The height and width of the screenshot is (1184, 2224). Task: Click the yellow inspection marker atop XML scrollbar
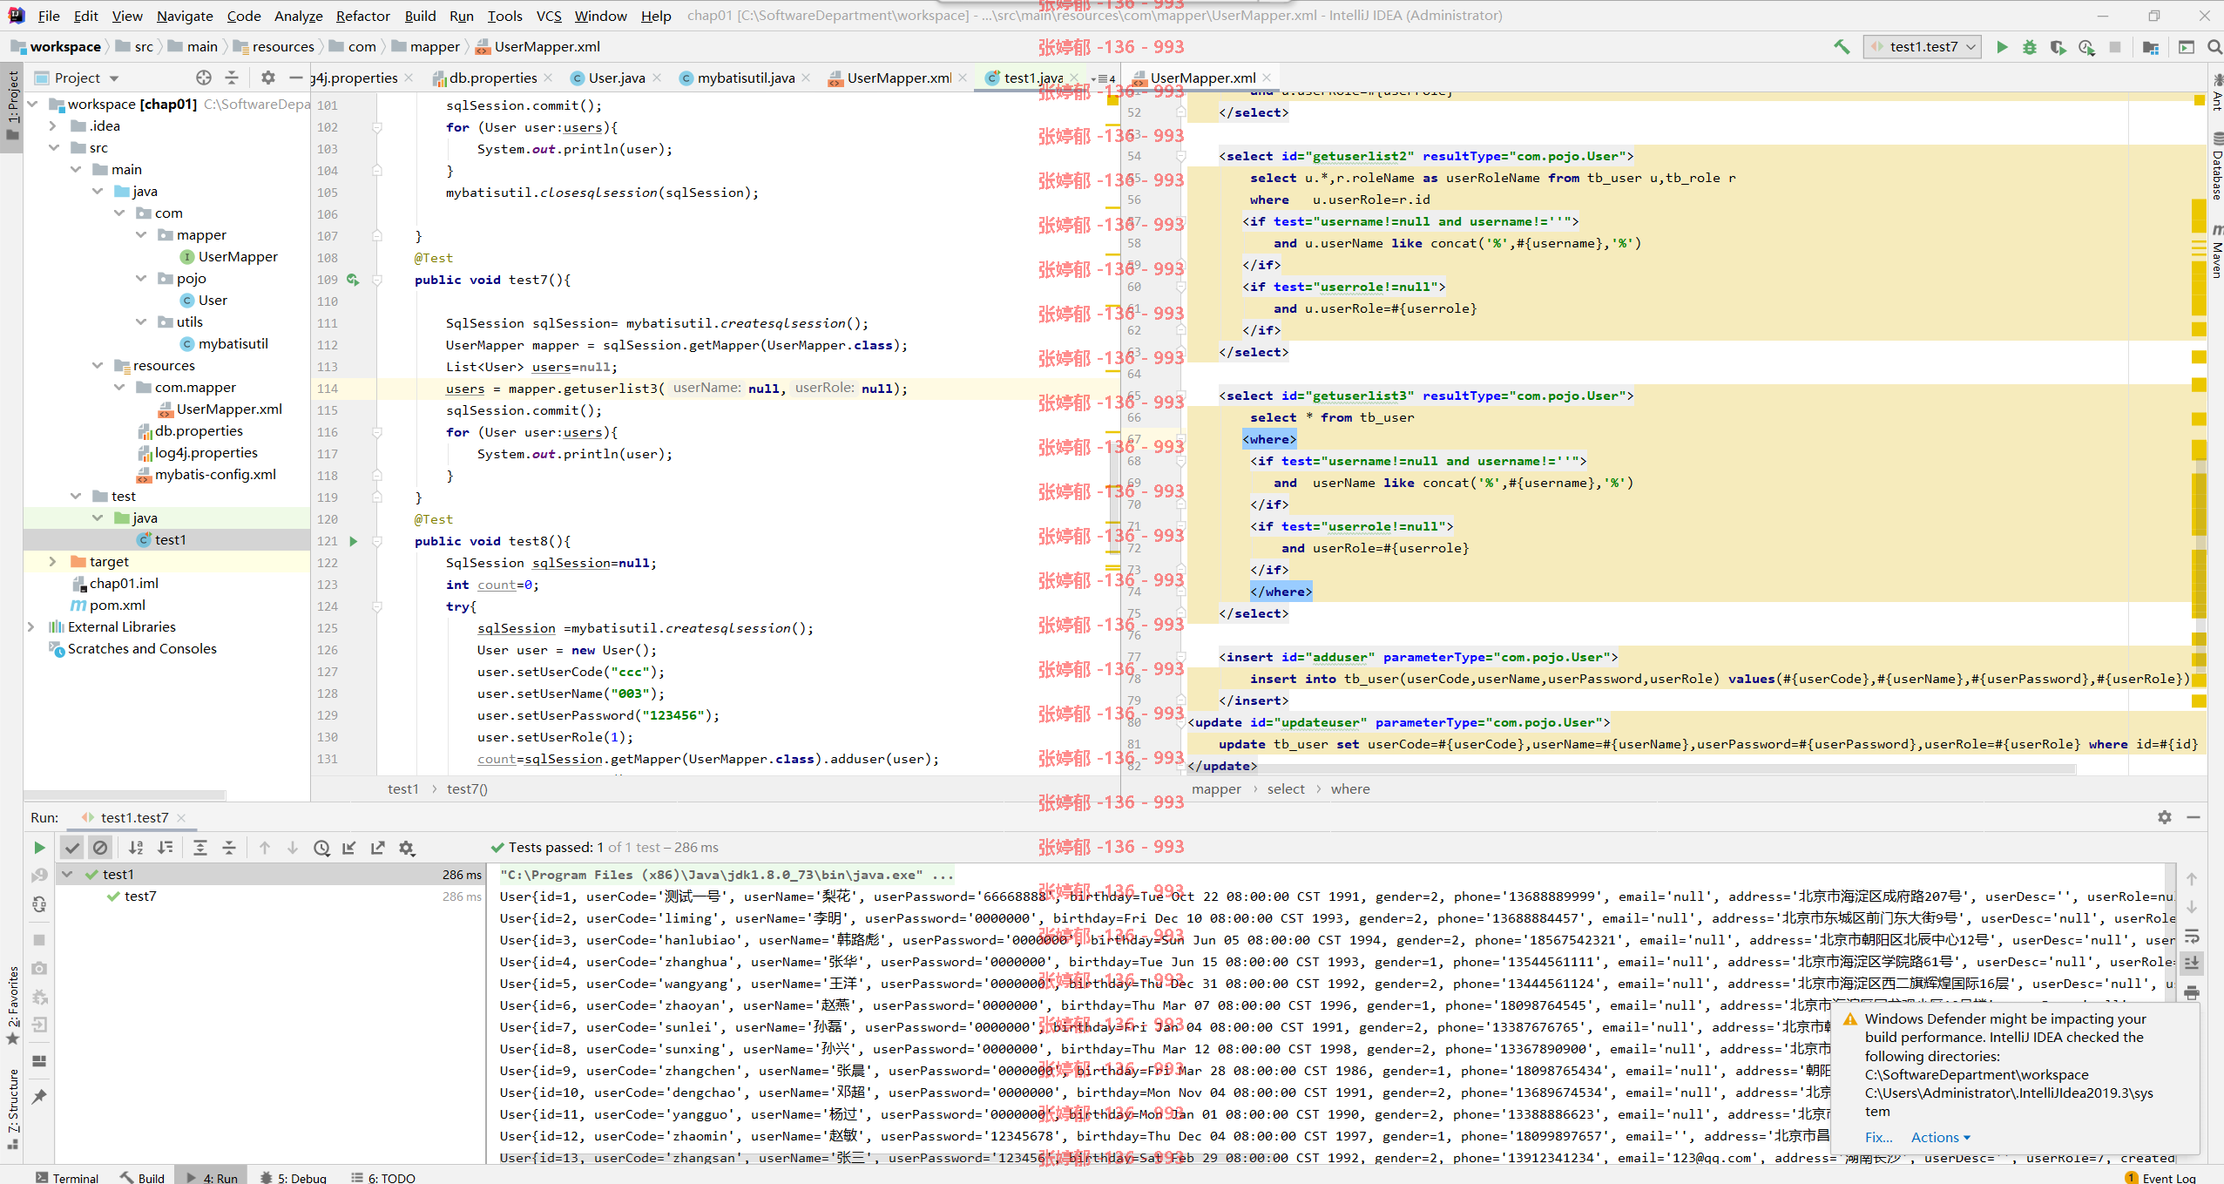click(x=2200, y=100)
